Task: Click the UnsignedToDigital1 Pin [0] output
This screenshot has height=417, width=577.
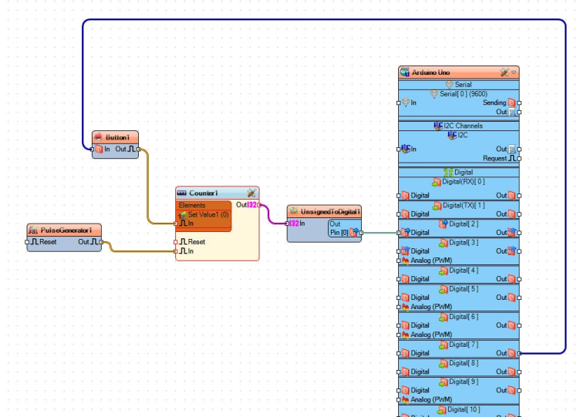Action: pyautogui.click(x=360, y=232)
